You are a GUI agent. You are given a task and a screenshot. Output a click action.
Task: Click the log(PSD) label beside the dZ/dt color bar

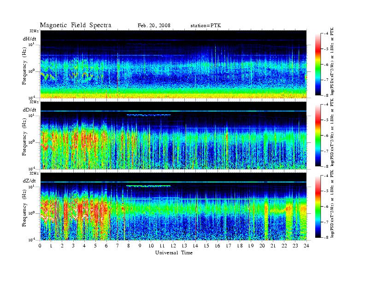click(x=332, y=204)
